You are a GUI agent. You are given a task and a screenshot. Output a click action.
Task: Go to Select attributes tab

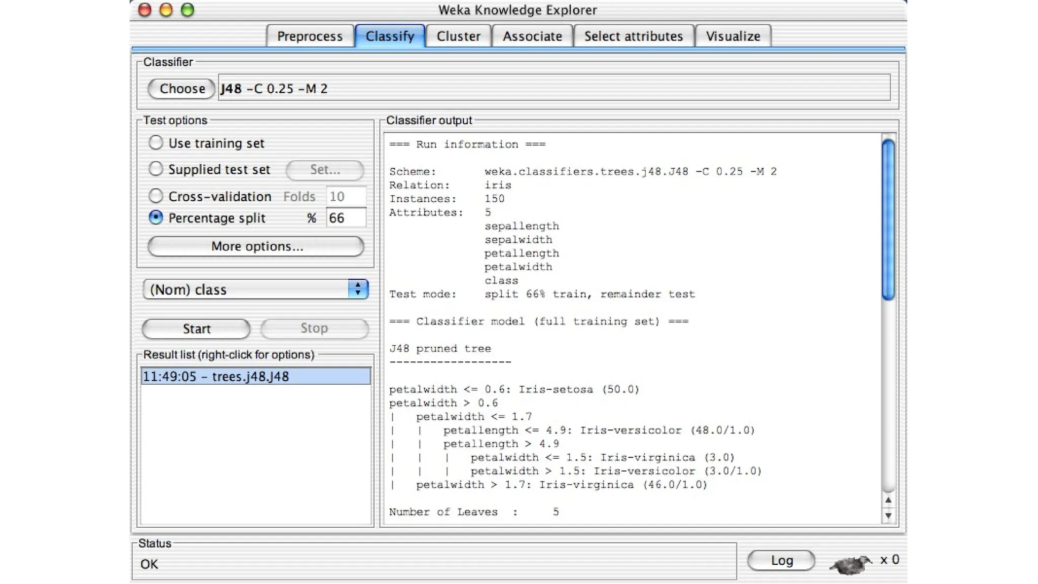tap(633, 36)
